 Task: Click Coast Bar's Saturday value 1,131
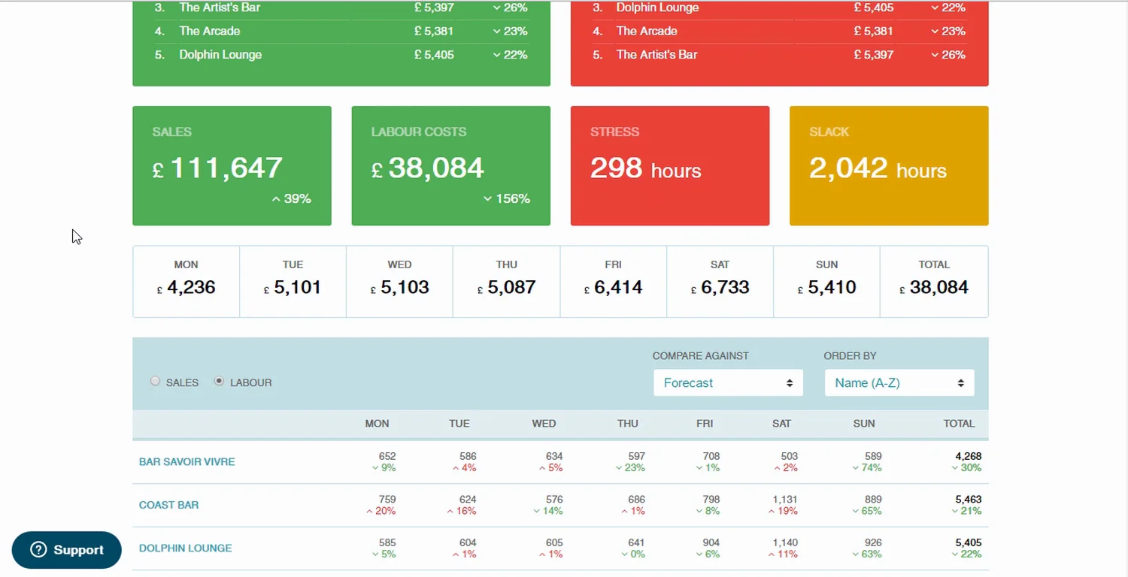point(784,500)
